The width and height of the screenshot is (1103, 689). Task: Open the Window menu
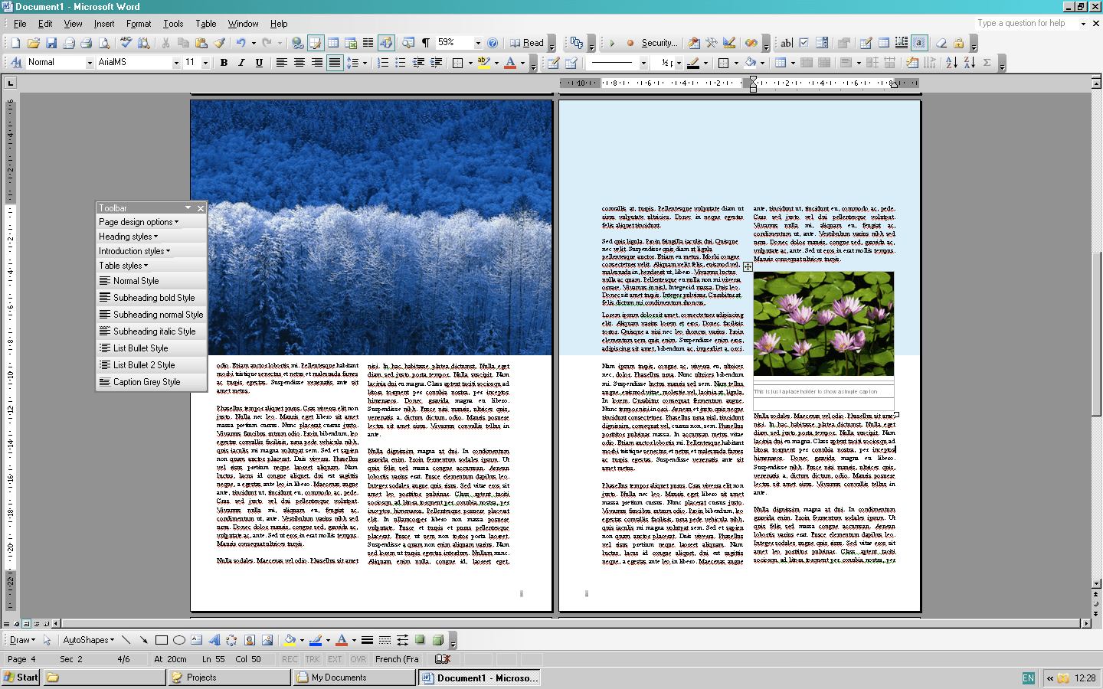243,24
